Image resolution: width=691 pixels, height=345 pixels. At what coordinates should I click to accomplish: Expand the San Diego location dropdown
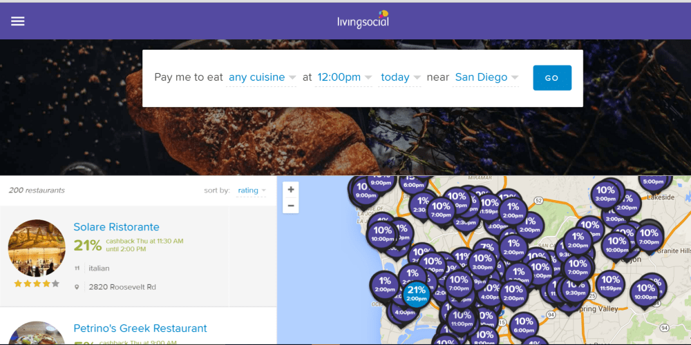click(x=486, y=77)
